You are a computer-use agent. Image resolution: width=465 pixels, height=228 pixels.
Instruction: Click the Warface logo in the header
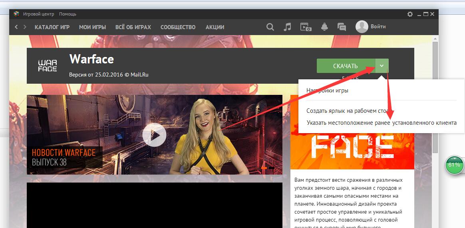point(48,66)
